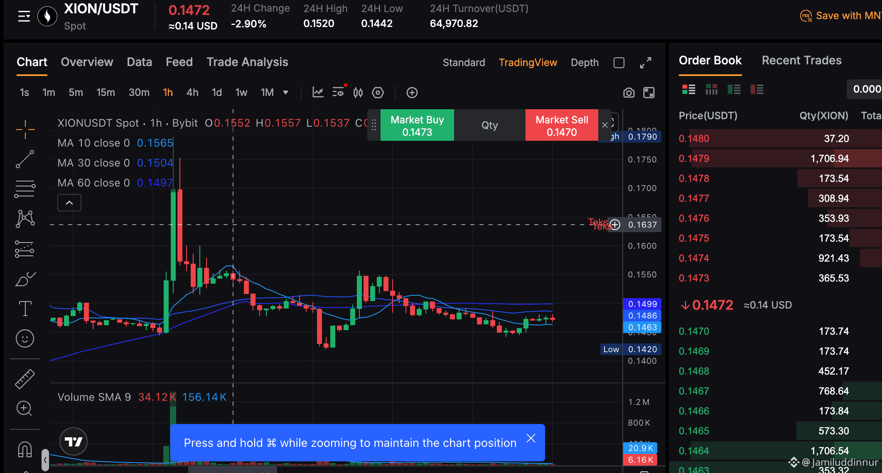Switch to the Overview tab
Screen dimensions: 882x473
(87, 62)
